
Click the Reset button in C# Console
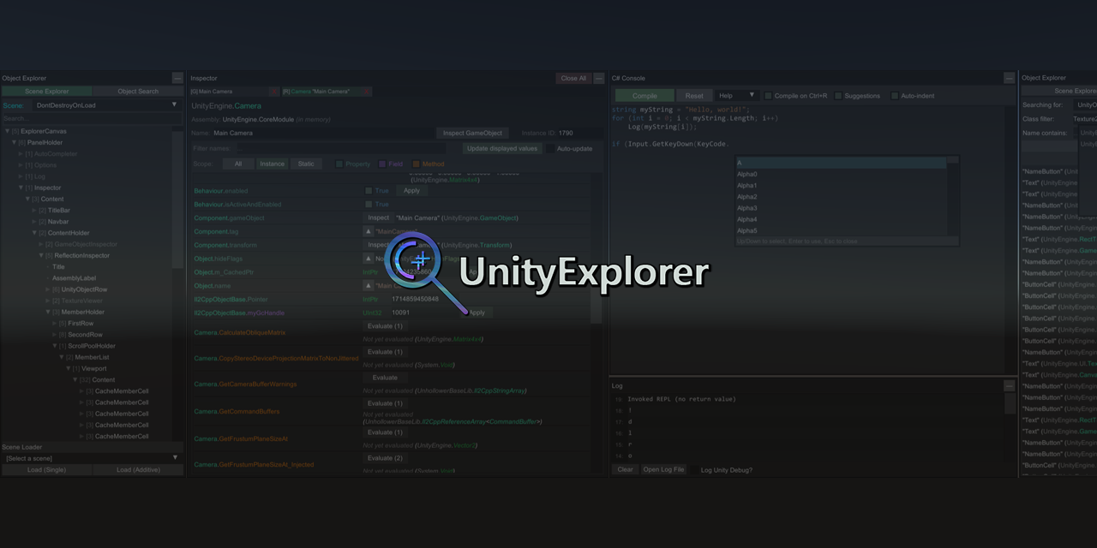tap(694, 96)
